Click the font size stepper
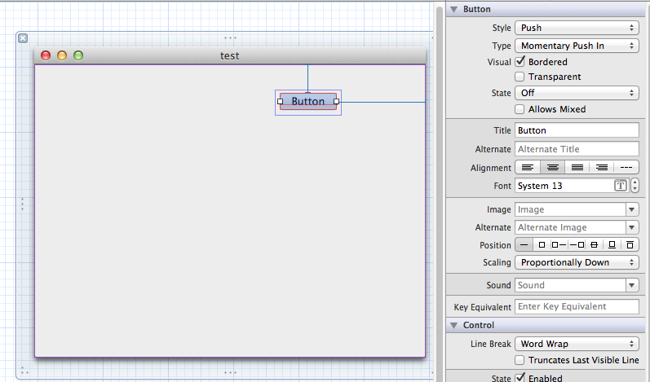The image size is (650, 382). tap(635, 186)
